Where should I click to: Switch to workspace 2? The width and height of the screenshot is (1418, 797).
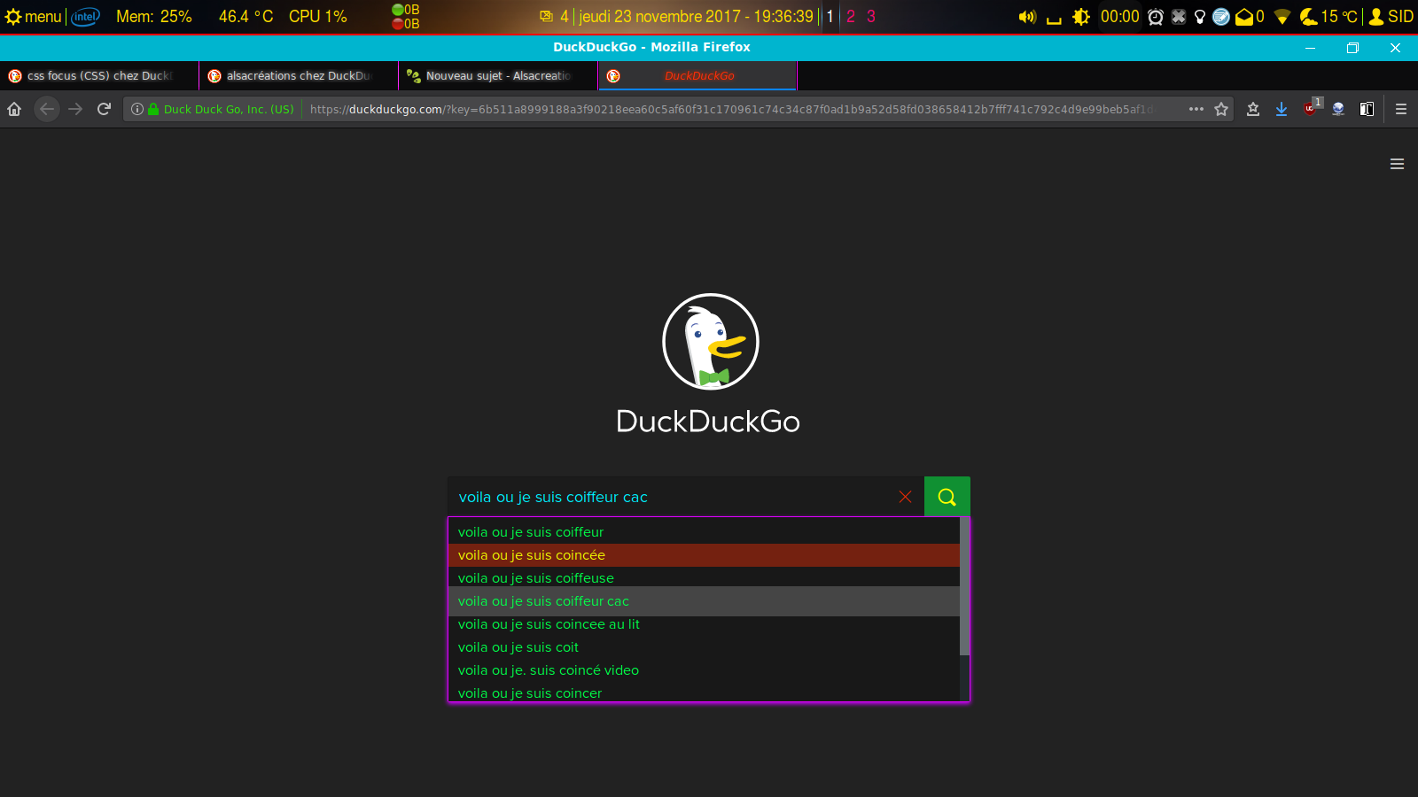pyautogui.click(x=851, y=17)
